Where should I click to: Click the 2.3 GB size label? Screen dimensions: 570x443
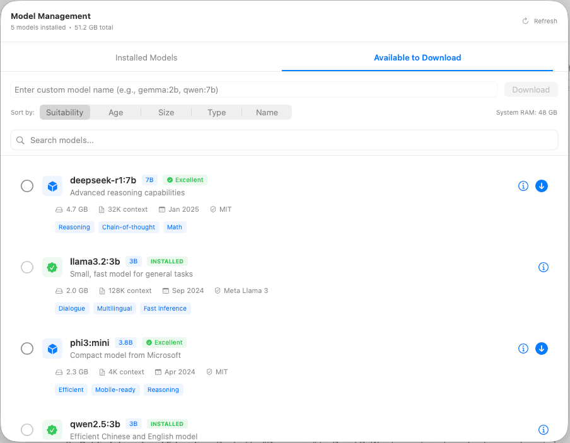tap(72, 372)
